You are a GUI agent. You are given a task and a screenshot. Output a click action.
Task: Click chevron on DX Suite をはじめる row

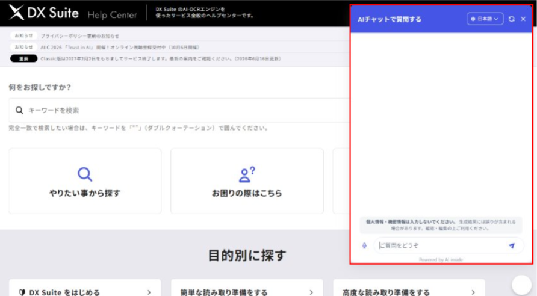coord(149,292)
